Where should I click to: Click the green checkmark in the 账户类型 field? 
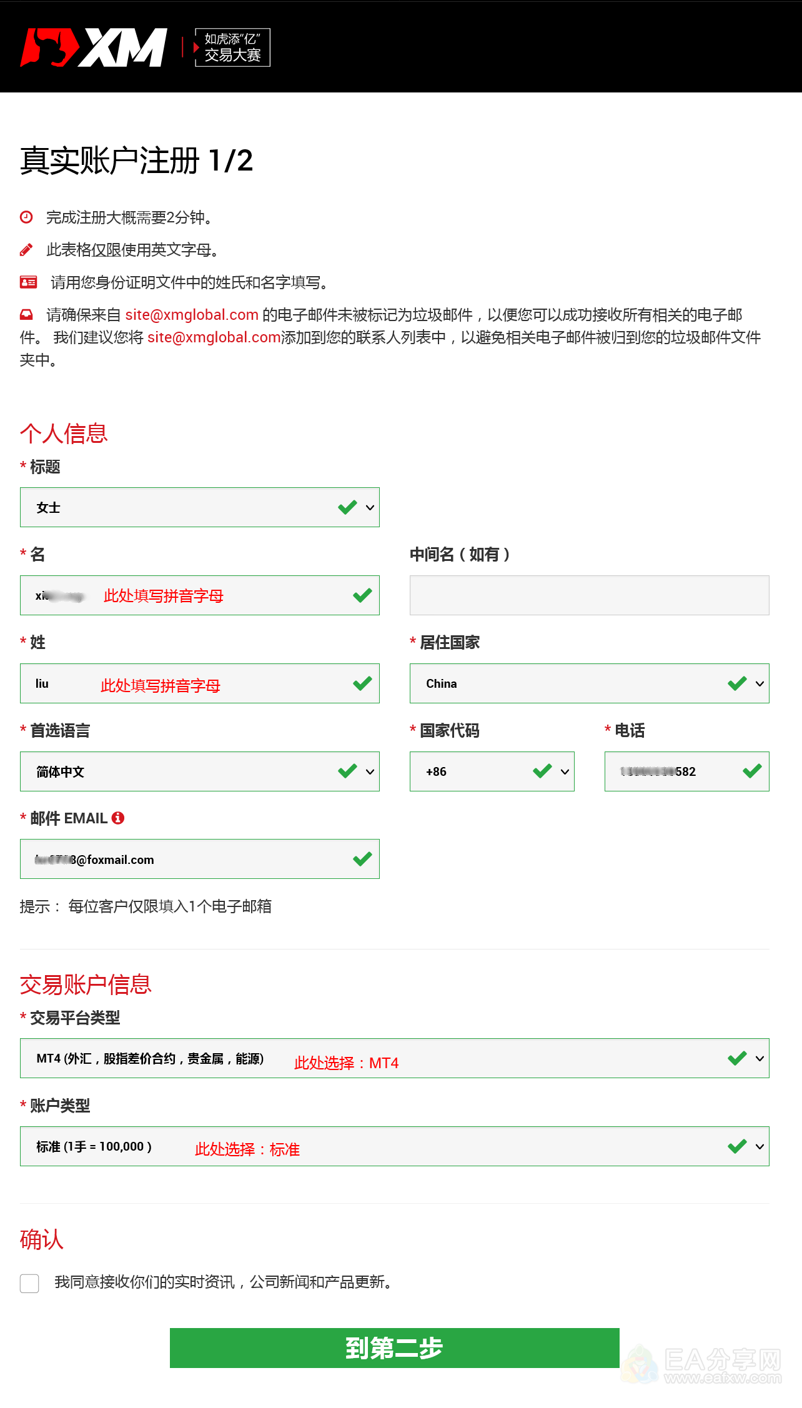(x=737, y=1146)
